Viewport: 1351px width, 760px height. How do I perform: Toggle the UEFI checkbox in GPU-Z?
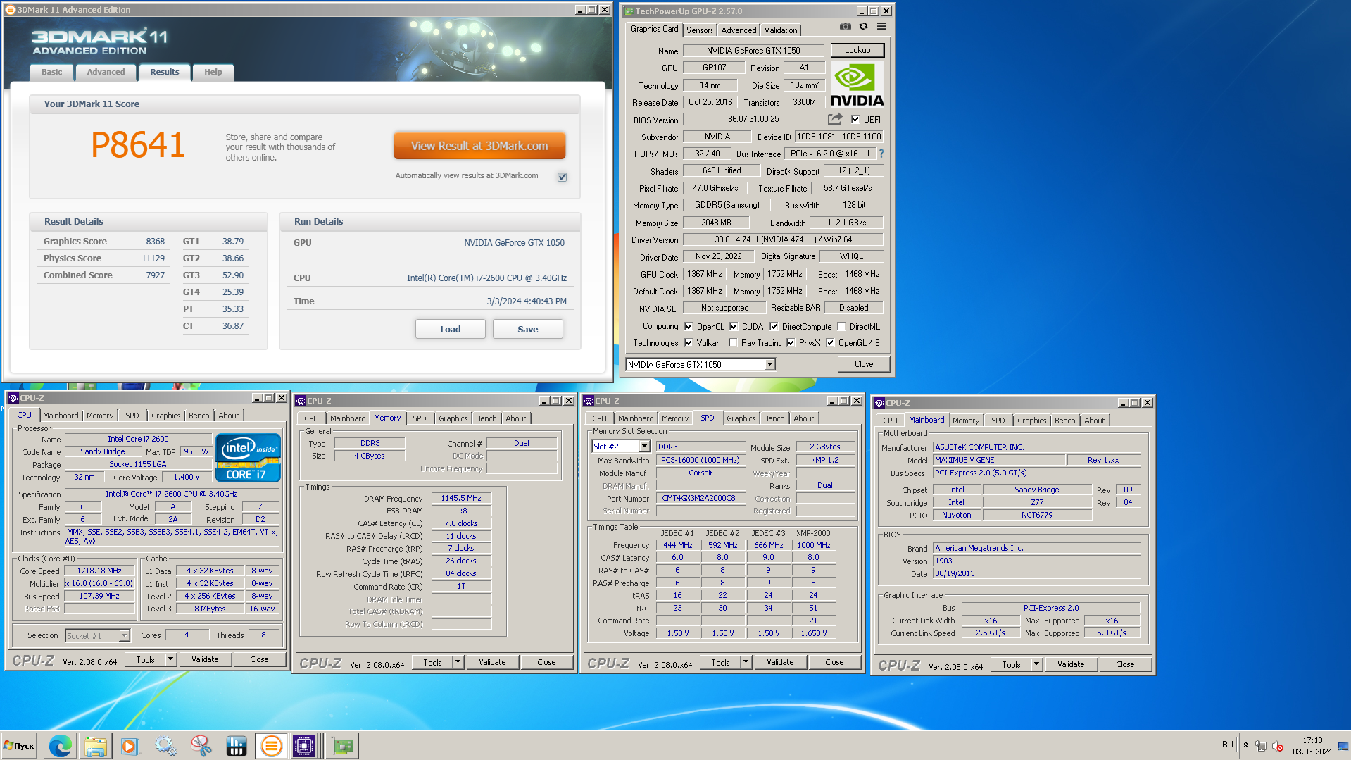tap(855, 120)
